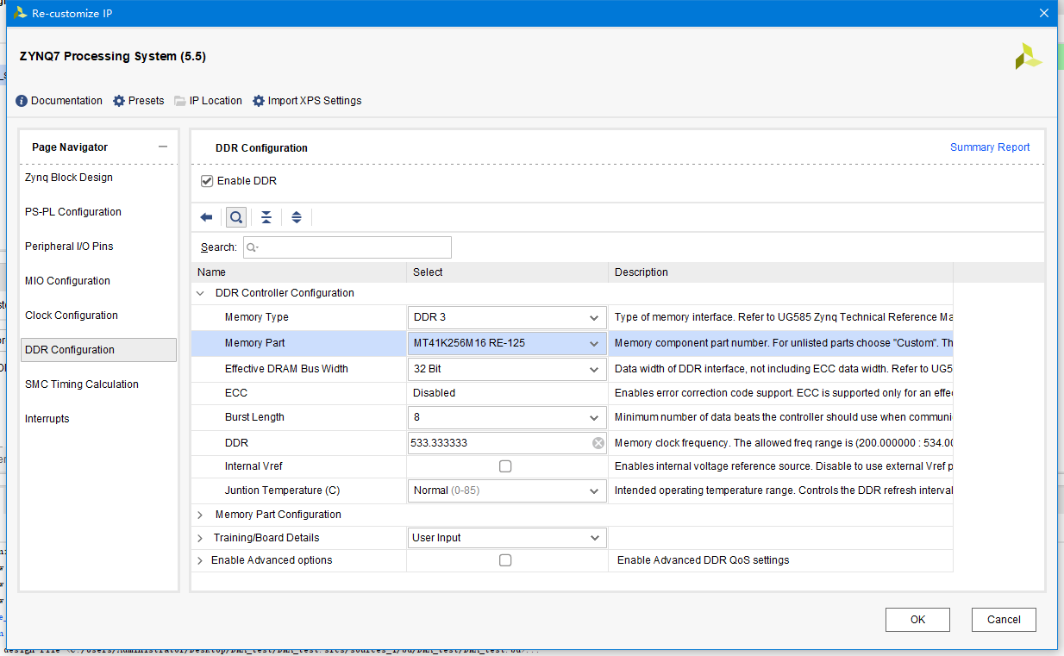The height and width of the screenshot is (656, 1064).
Task: Select DDR Configuration page
Action: (98, 350)
